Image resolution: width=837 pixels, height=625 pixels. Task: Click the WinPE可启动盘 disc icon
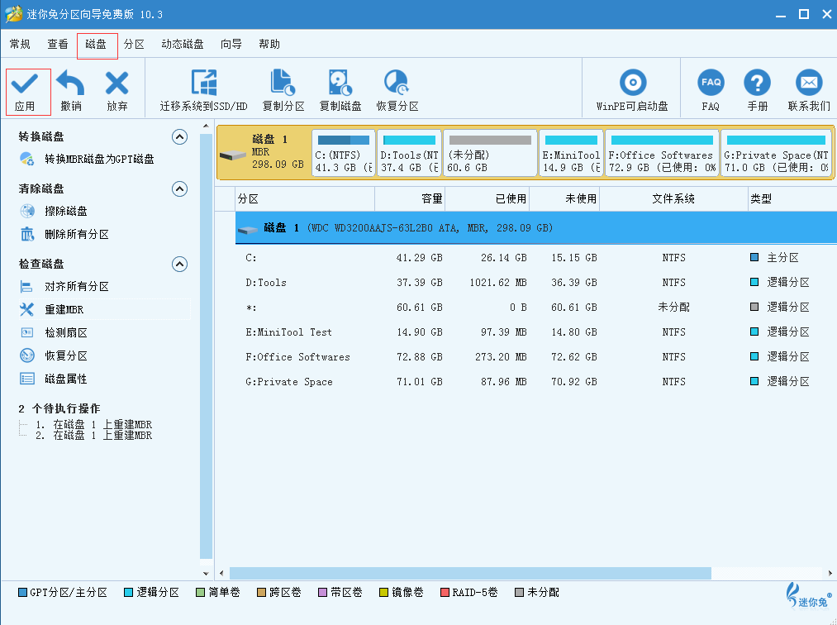pyautogui.click(x=633, y=83)
